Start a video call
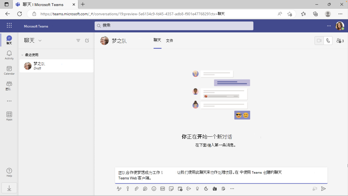Screen dimensions: 348x196 pyautogui.click(x=319, y=41)
